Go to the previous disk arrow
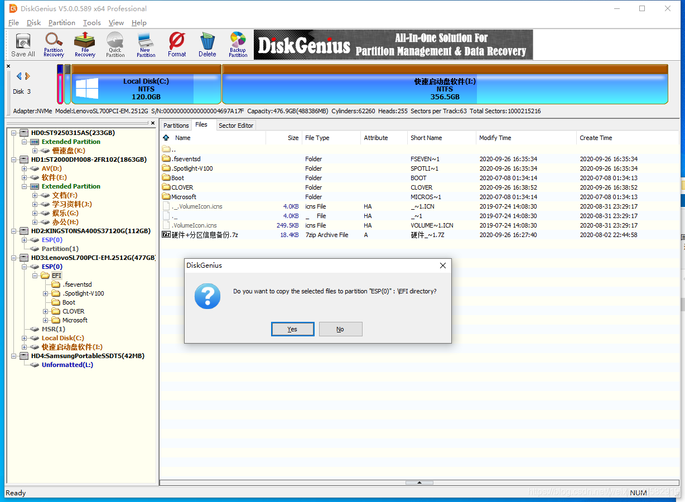685x502 pixels. 19,76
